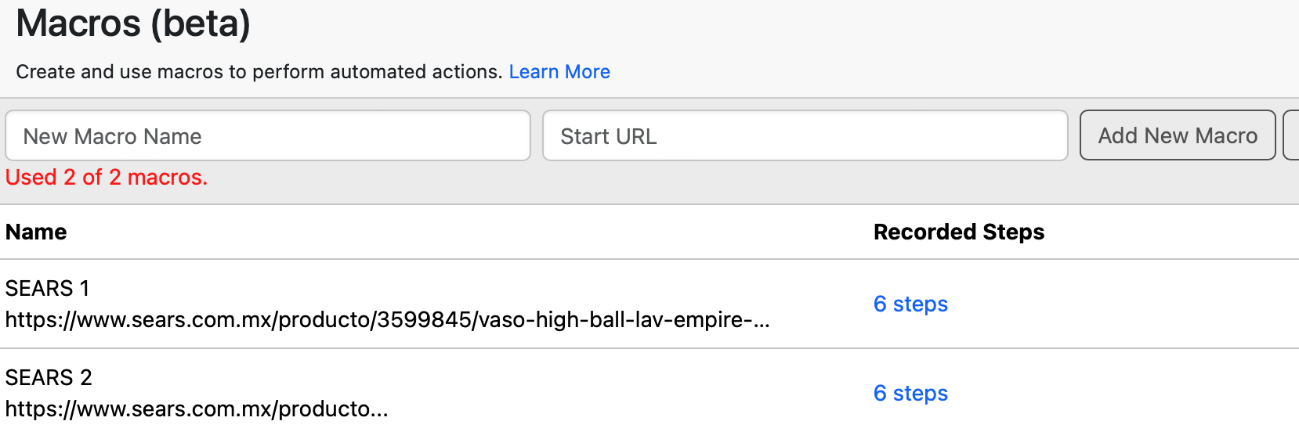Click the New Macro Name placeholder text

click(x=113, y=136)
